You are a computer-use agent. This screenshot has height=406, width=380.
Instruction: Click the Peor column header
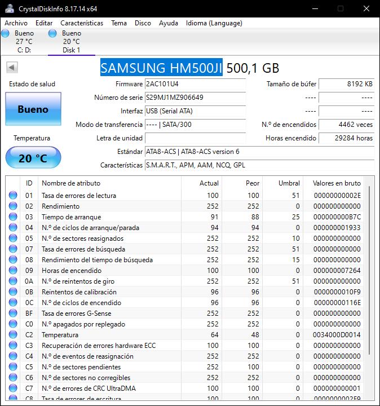tap(242, 183)
